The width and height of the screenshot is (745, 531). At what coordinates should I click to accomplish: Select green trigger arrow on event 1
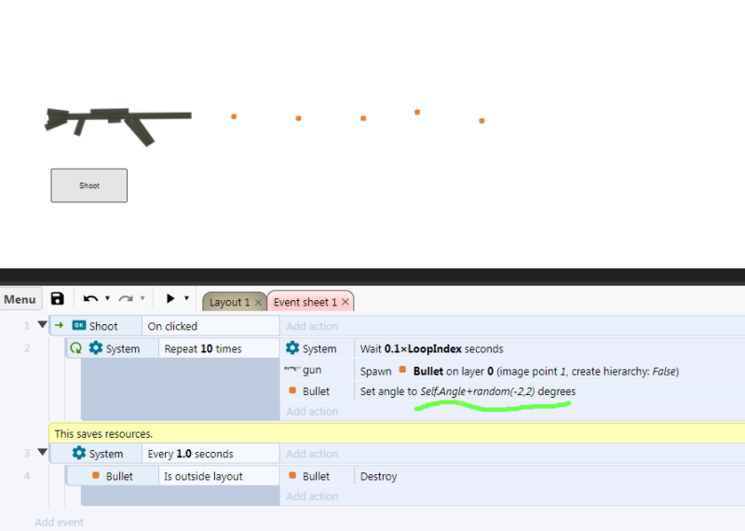[x=60, y=325]
